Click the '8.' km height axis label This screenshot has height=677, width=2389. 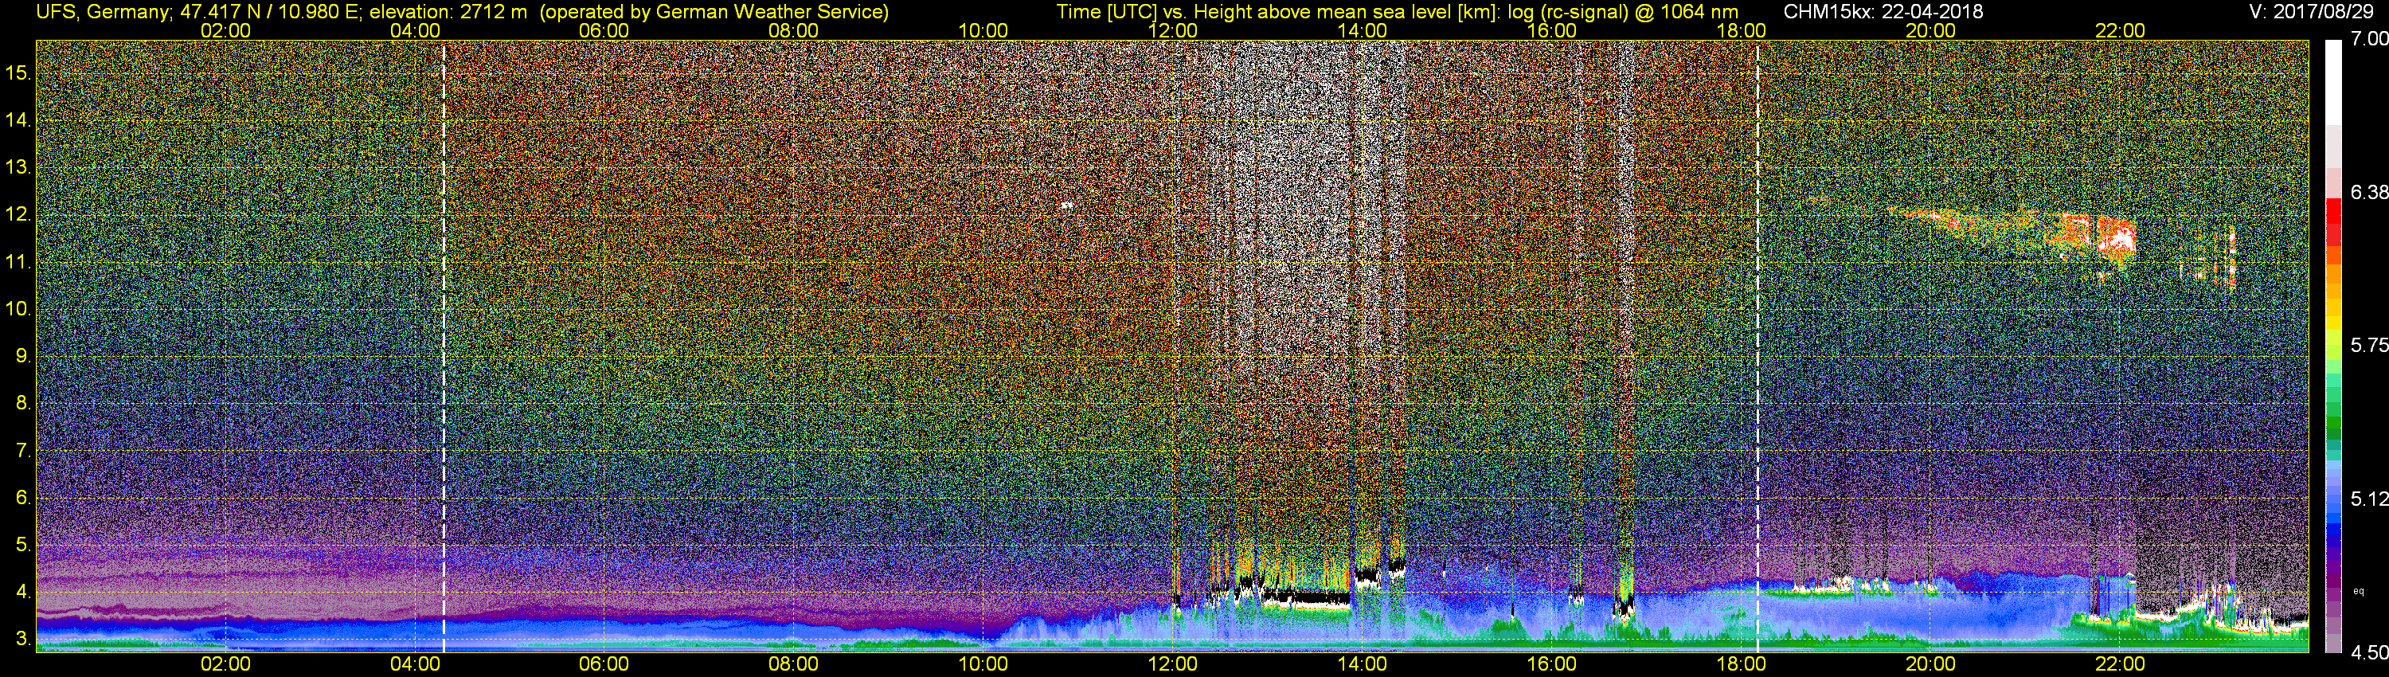click(x=24, y=402)
